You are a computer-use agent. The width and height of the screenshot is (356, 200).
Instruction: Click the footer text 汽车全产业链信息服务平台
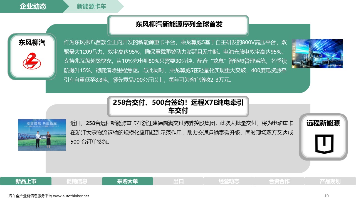click(30, 196)
